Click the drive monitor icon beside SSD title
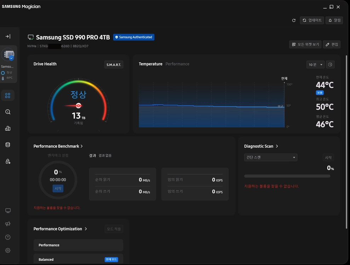This screenshot has height=265, width=350. click(30, 37)
